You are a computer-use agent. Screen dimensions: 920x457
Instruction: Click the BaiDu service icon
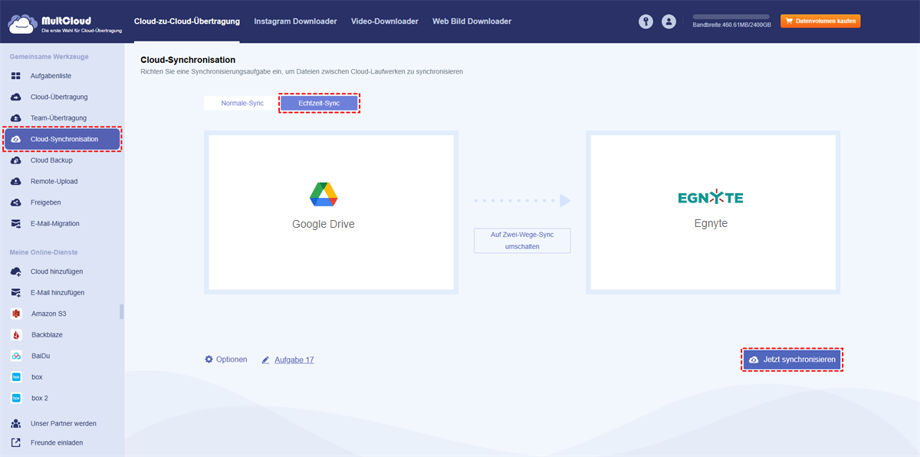16,356
